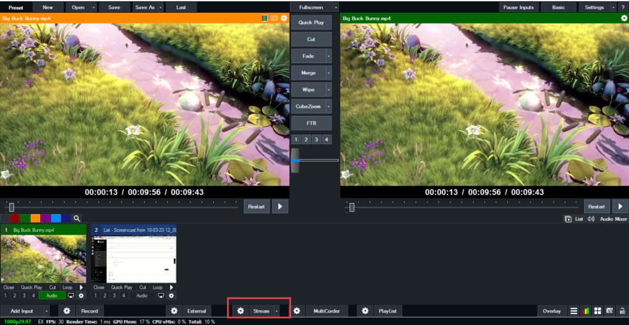
Task: Open External output settings gear
Action: [x=174, y=311]
